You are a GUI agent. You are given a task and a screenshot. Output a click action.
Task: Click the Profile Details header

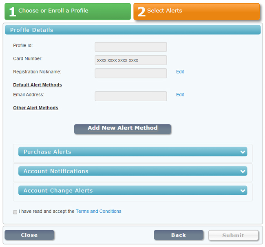(x=132, y=30)
